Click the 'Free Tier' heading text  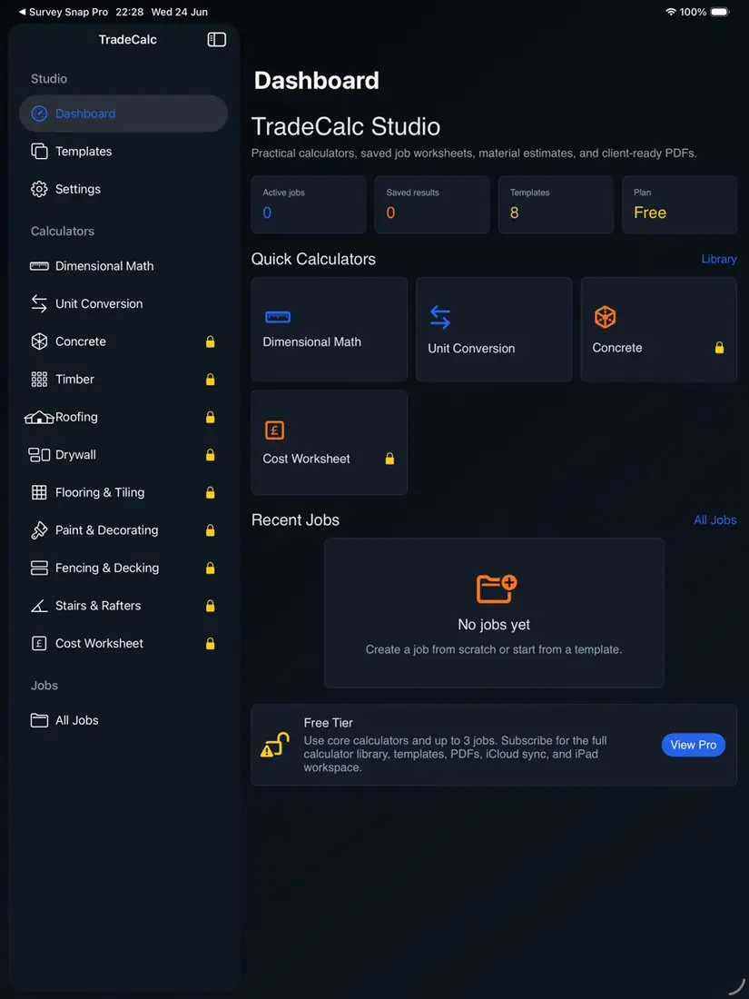(x=328, y=723)
